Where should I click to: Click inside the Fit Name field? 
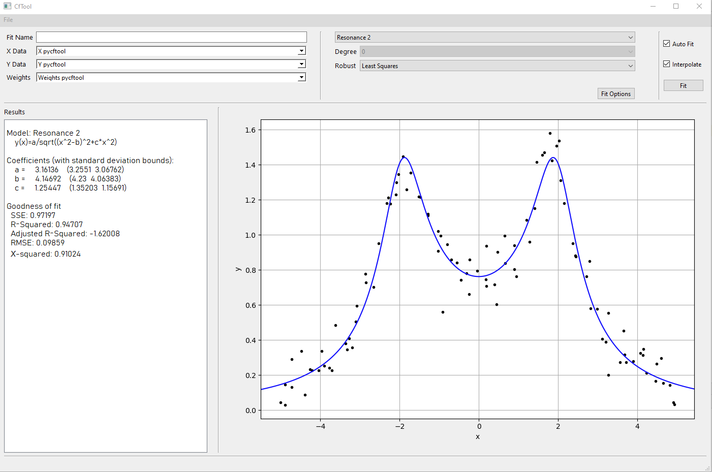[x=171, y=37]
